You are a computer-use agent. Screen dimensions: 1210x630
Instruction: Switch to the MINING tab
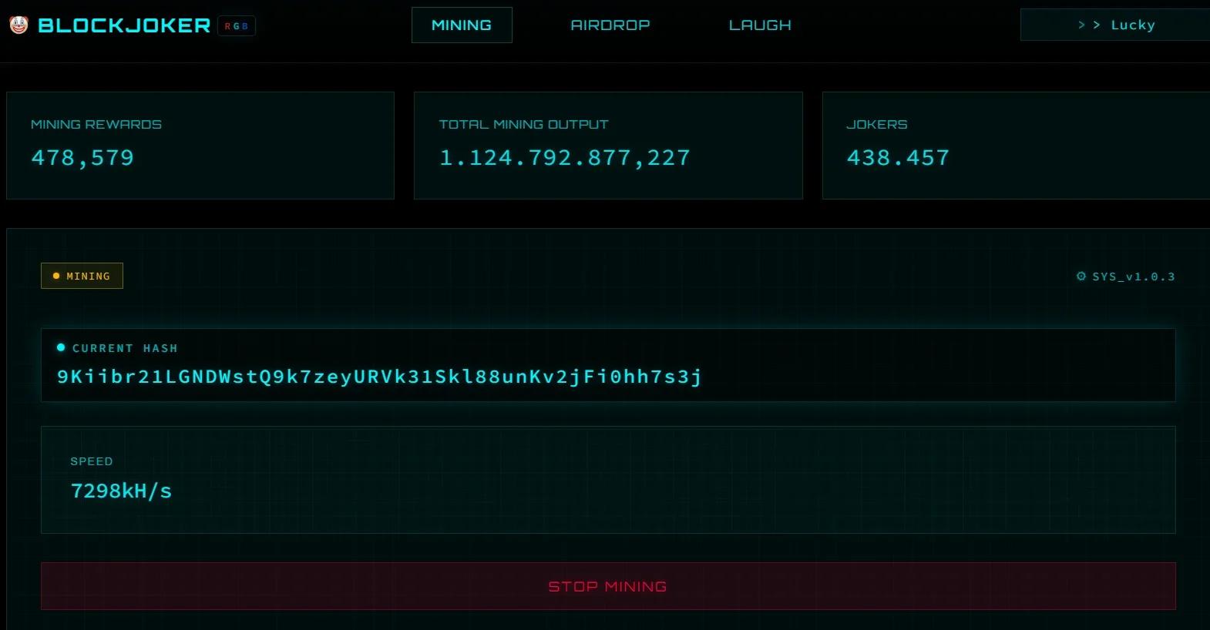coord(462,25)
